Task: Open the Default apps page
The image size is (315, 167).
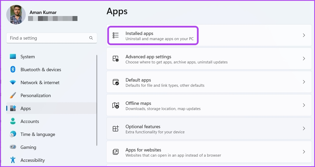Action: click(209, 82)
